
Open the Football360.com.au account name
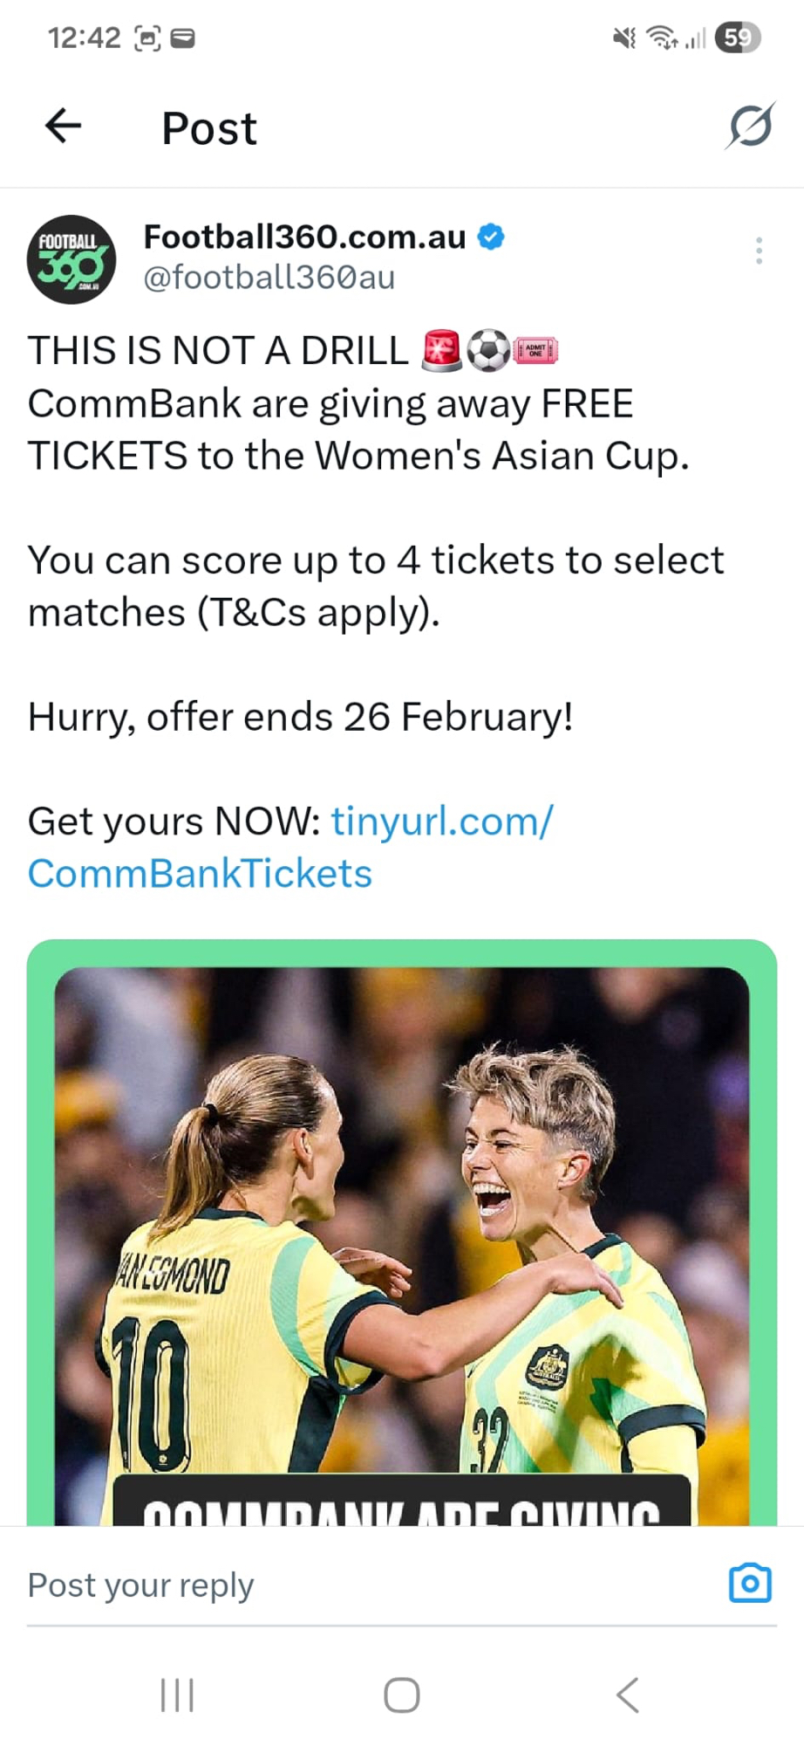pyautogui.click(x=304, y=237)
